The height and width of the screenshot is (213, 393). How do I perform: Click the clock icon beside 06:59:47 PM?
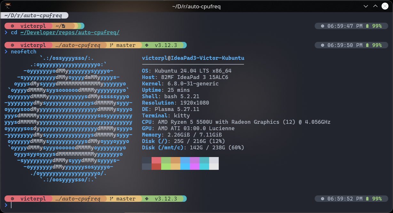click(322, 26)
